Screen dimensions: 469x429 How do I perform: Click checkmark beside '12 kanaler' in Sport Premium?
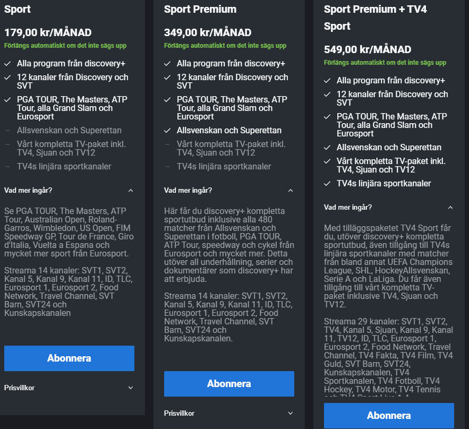[x=167, y=77]
